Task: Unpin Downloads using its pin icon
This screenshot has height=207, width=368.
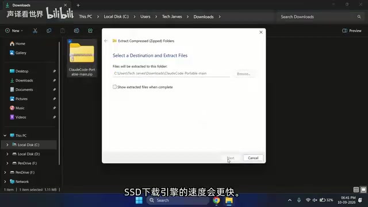Action: pos(54,80)
